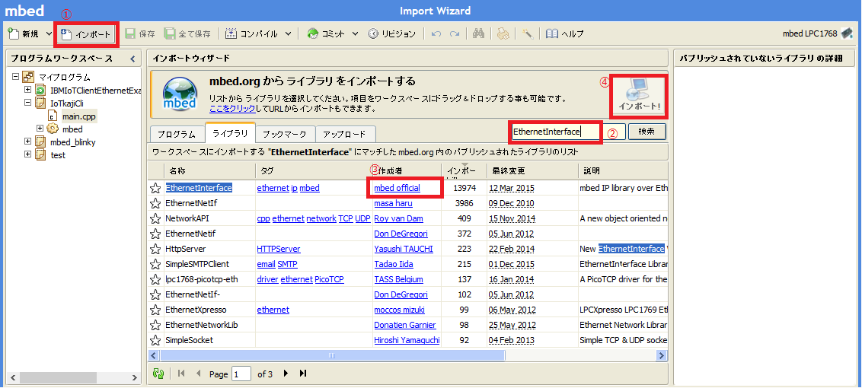Click the undo arrow icon
The width and height of the screenshot is (862, 388).
(x=436, y=34)
